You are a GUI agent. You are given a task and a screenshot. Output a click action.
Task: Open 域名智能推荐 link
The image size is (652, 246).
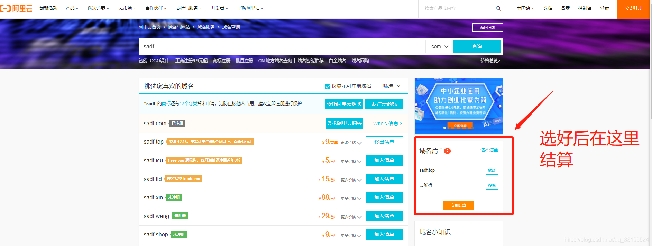310,61
